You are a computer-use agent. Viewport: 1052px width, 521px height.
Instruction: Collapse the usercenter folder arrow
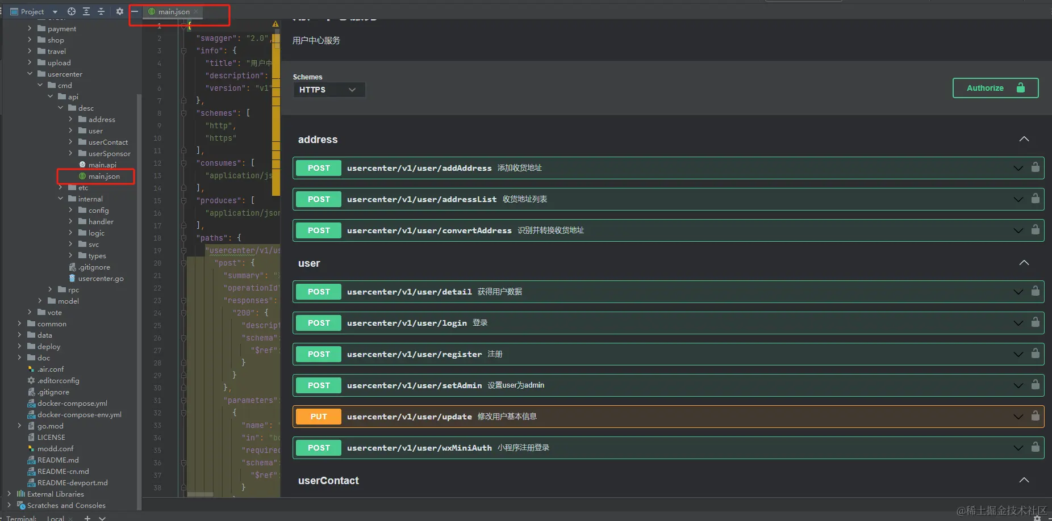click(30, 74)
